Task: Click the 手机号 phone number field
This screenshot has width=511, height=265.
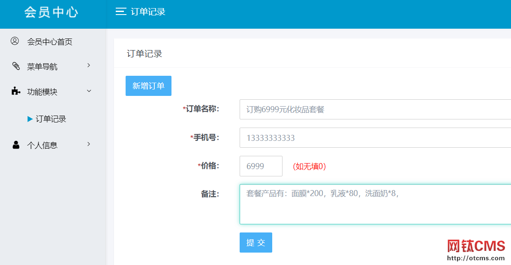Action: pyautogui.click(x=343, y=137)
